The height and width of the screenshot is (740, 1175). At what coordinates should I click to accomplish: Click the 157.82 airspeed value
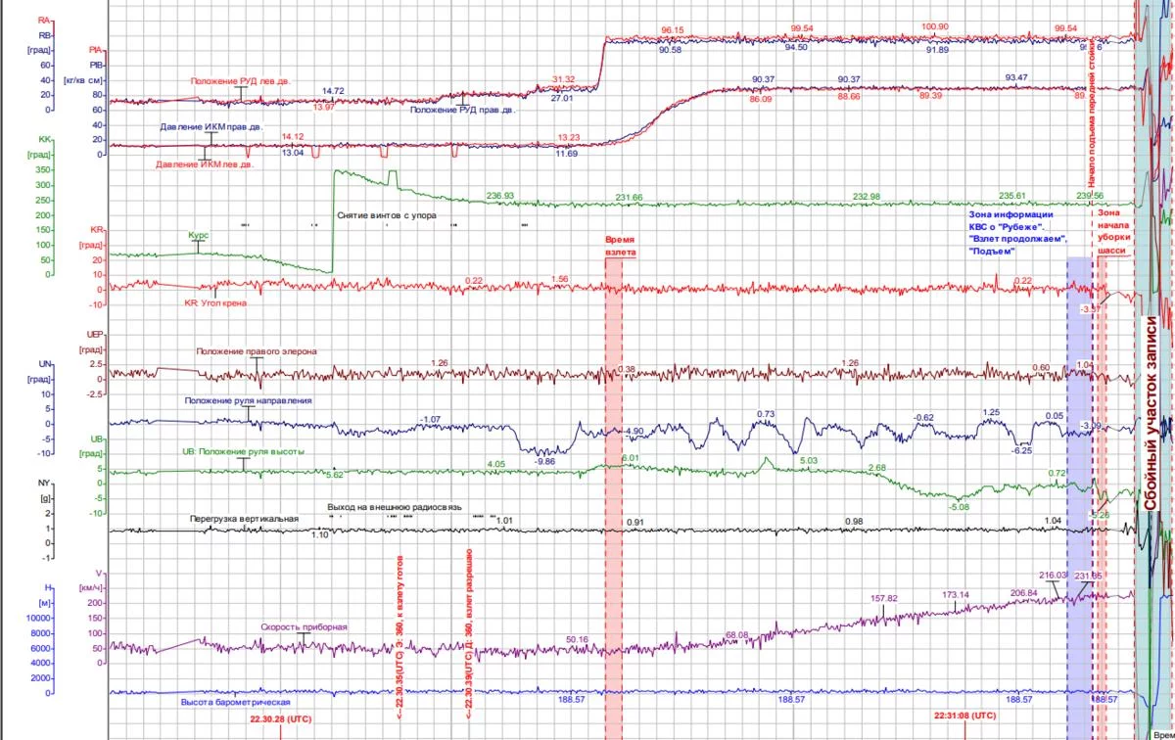click(x=884, y=598)
